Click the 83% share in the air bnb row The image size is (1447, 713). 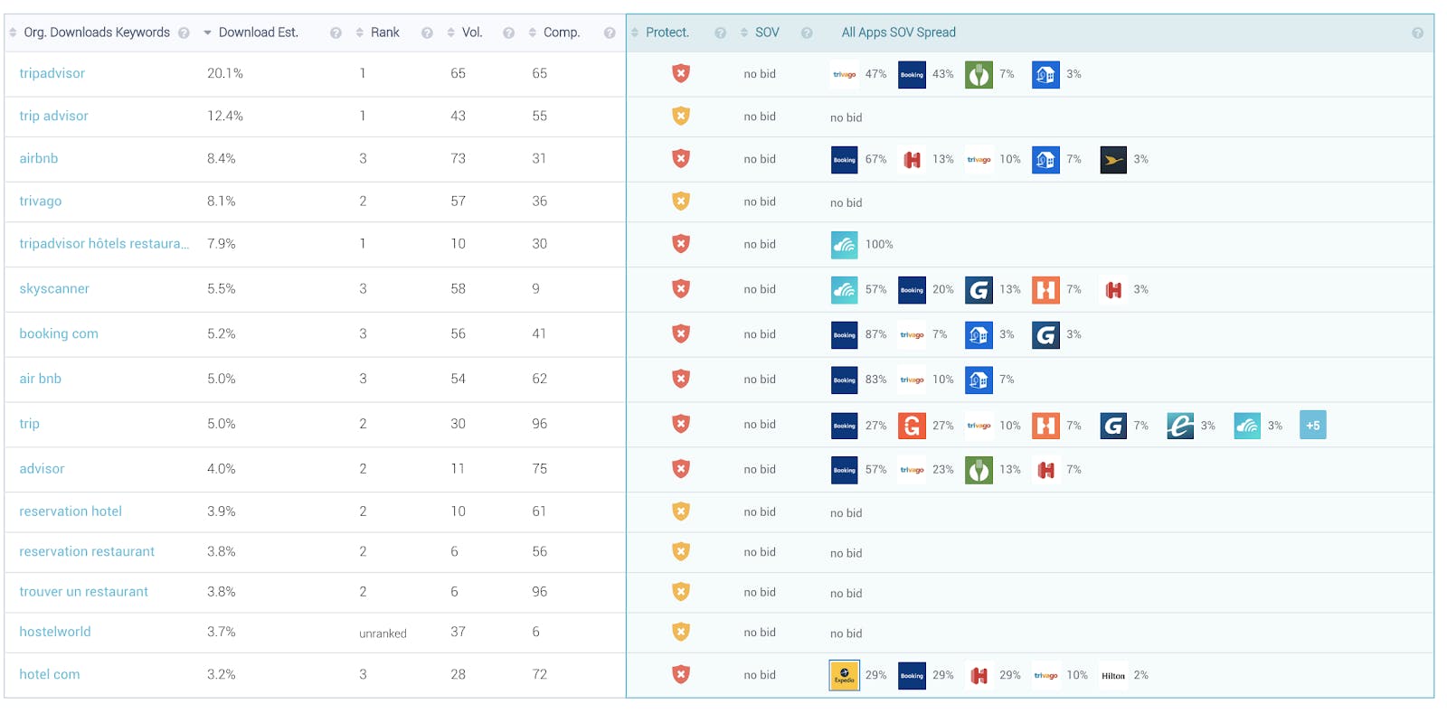coord(875,380)
